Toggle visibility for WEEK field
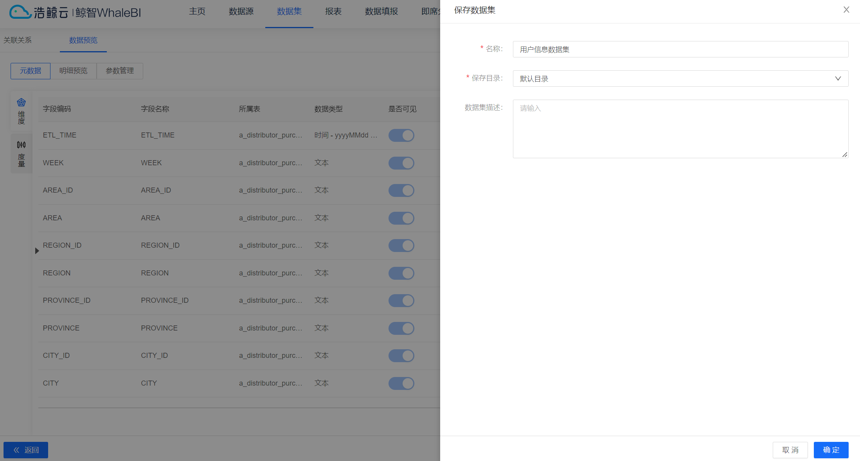The image size is (860, 461). click(401, 163)
